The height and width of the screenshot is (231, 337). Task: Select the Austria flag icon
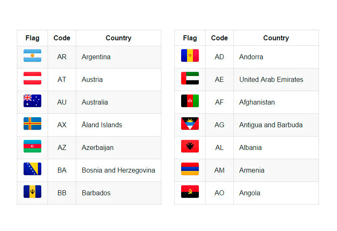[x=32, y=78]
